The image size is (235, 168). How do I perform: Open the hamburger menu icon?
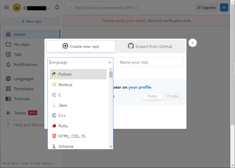[6, 7]
